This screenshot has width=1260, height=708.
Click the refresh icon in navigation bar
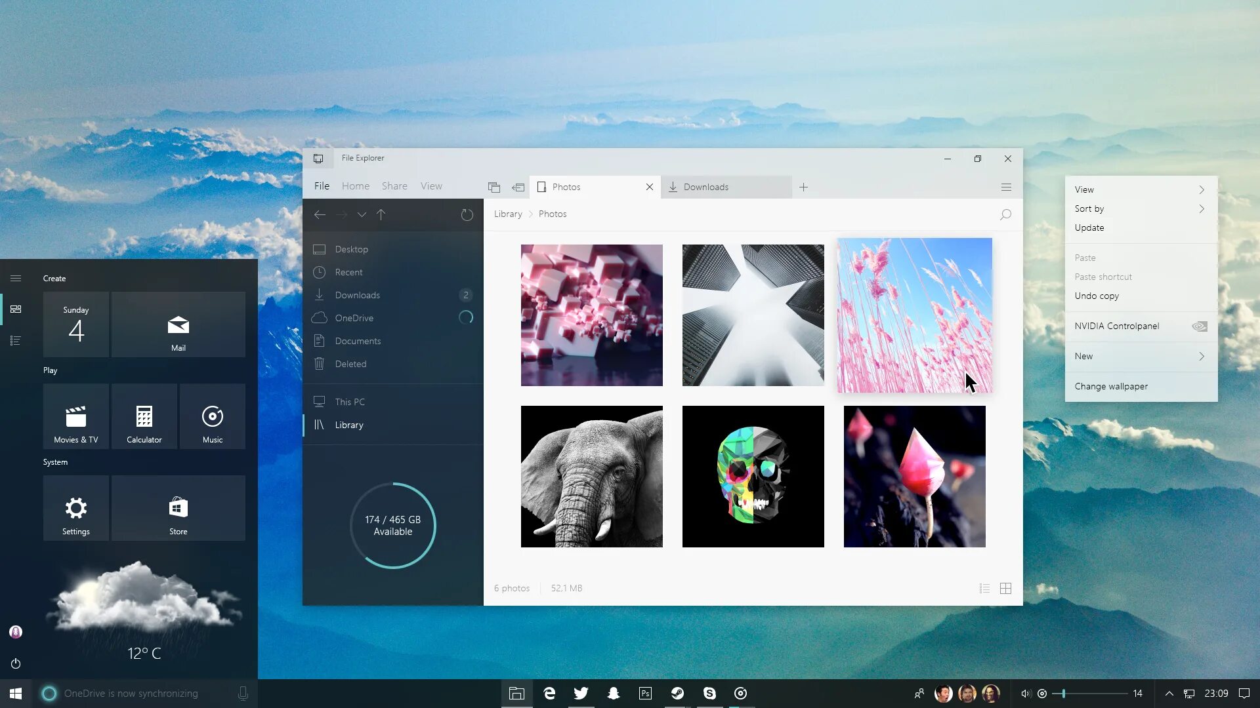467,215
